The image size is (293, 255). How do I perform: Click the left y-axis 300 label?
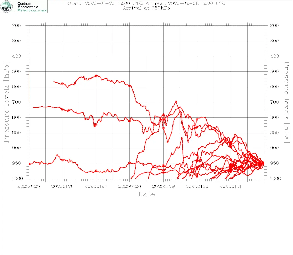click(x=17, y=41)
